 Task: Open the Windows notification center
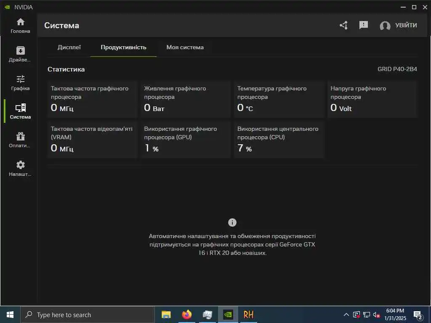point(418,315)
